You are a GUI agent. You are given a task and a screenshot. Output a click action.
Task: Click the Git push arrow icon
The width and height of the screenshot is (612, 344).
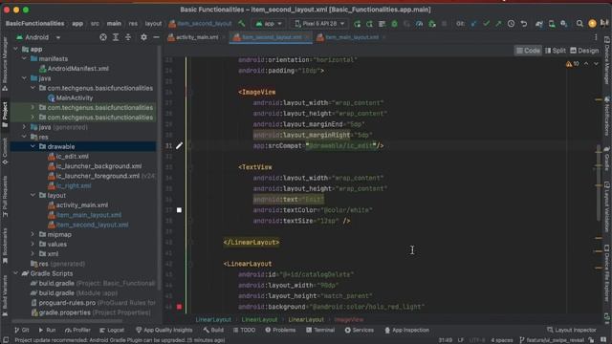pos(498,24)
